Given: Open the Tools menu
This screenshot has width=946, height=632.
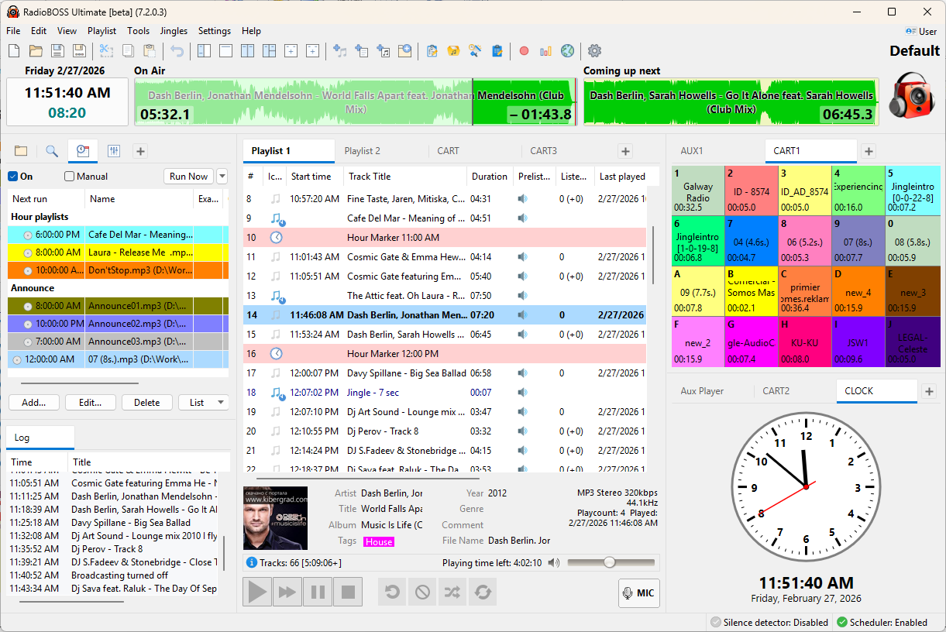Looking at the screenshot, I should tap(139, 31).
